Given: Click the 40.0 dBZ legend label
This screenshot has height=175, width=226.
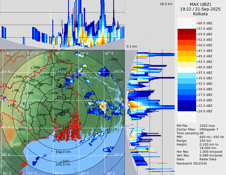Looking at the screenshot, I should click(205, 67).
